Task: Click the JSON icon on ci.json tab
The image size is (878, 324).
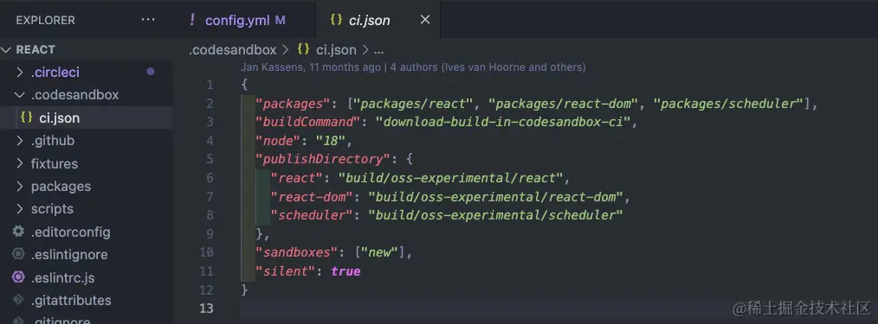Action: click(x=336, y=20)
